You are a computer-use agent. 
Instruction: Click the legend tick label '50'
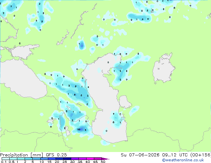pyautogui.click(x=103, y=162)
